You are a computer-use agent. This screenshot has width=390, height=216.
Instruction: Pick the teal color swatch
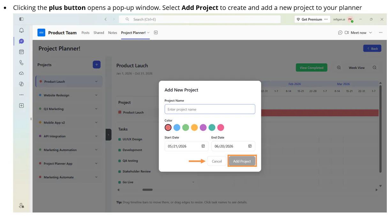tap(212, 127)
